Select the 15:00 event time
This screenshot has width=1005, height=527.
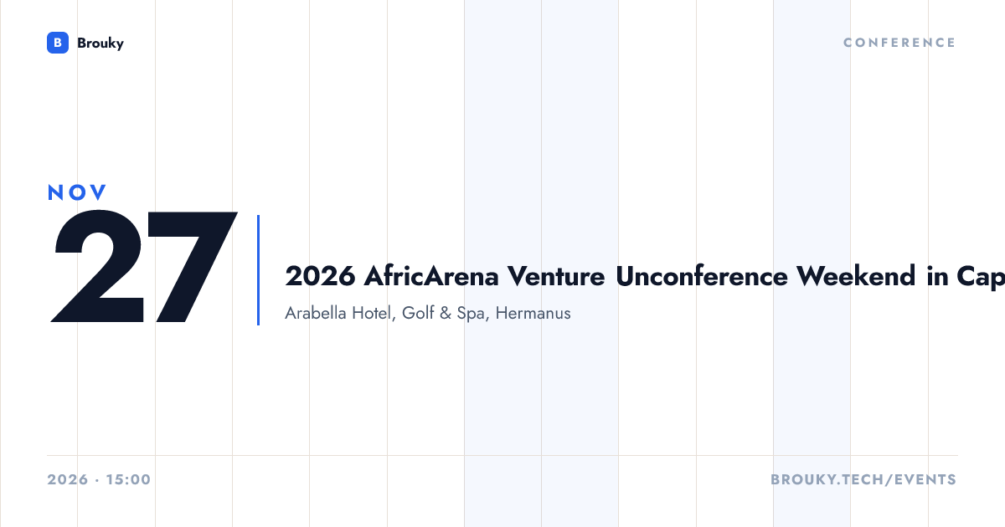click(x=128, y=480)
